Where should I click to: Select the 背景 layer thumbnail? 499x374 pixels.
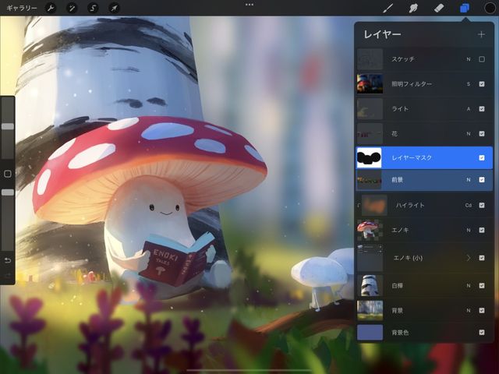pyautogui.click(x=370, y=310)
